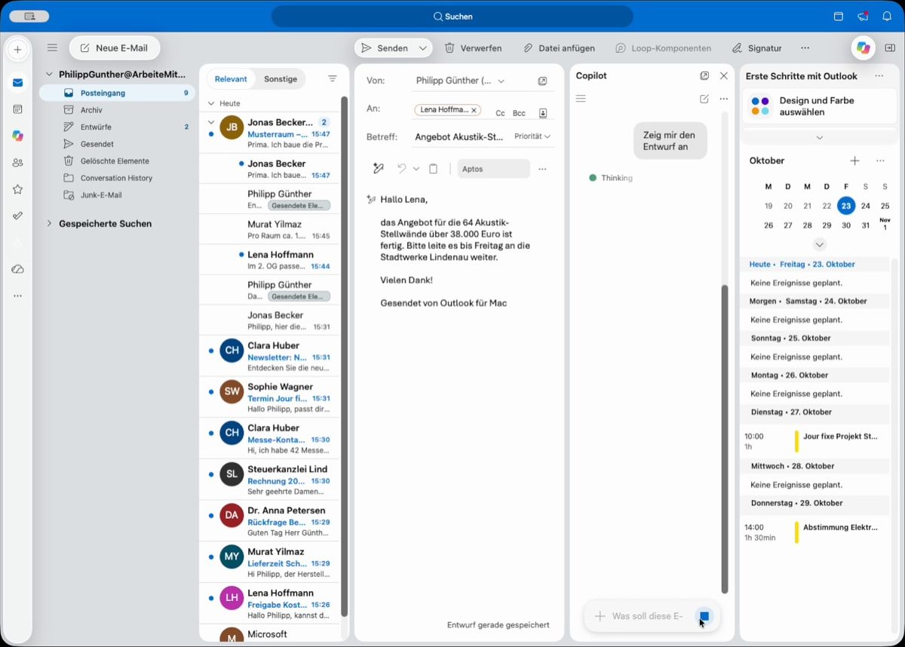Open the Entwürfe folder
The height and width of the screenshot is (647, 905).
[x=117, y=127]
